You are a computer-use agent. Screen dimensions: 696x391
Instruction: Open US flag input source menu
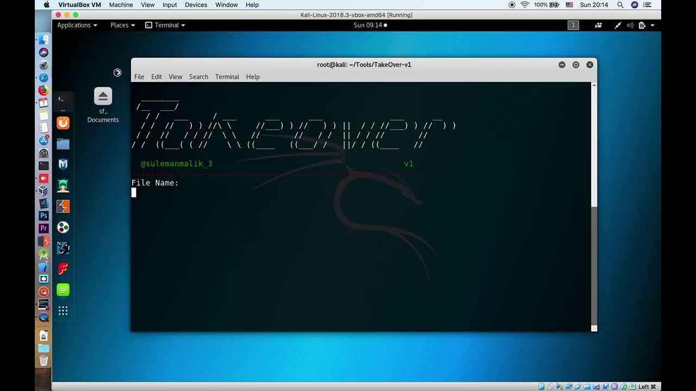tap(569, 5)
